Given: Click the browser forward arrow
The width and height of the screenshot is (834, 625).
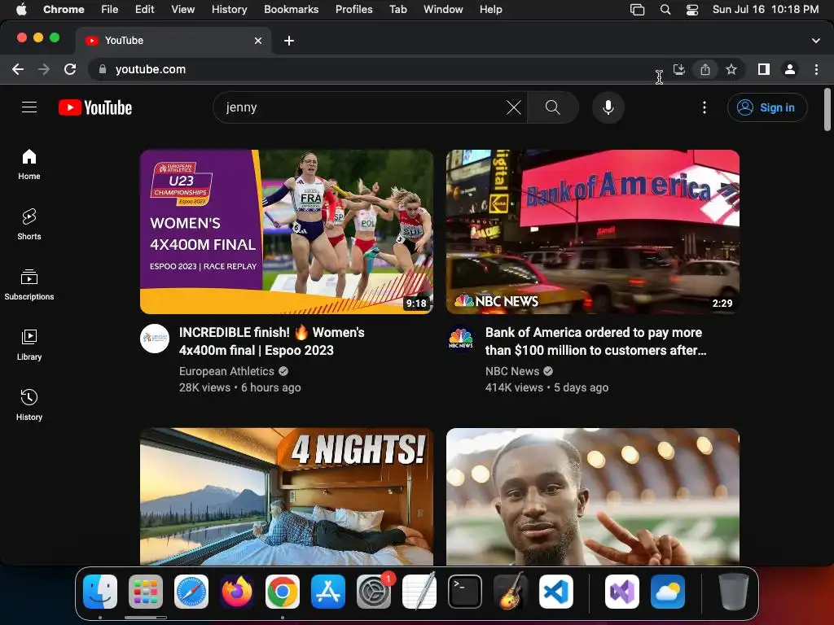Looking at the screenshot, I should [x=44, y=69].
